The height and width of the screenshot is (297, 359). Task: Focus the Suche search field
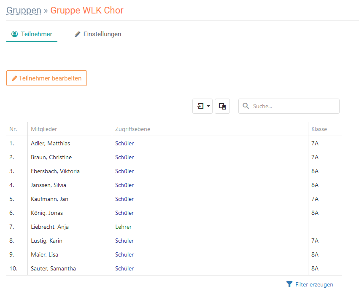click(x=289, y=106)
